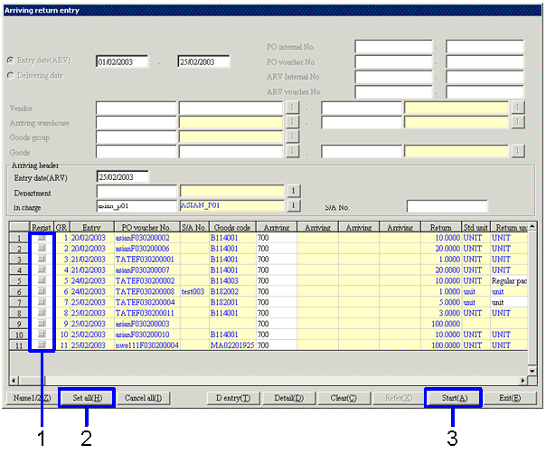Select the Delivering date radio button

click(x=11, y=75)
